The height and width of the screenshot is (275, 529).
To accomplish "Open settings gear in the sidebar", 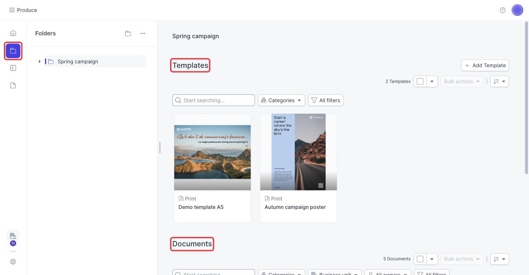I will (x=13, y=262).
